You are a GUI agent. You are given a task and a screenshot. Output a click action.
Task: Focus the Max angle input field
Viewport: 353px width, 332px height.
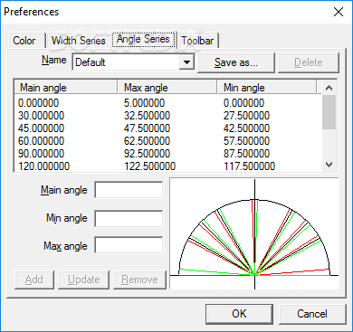point(129,245)
